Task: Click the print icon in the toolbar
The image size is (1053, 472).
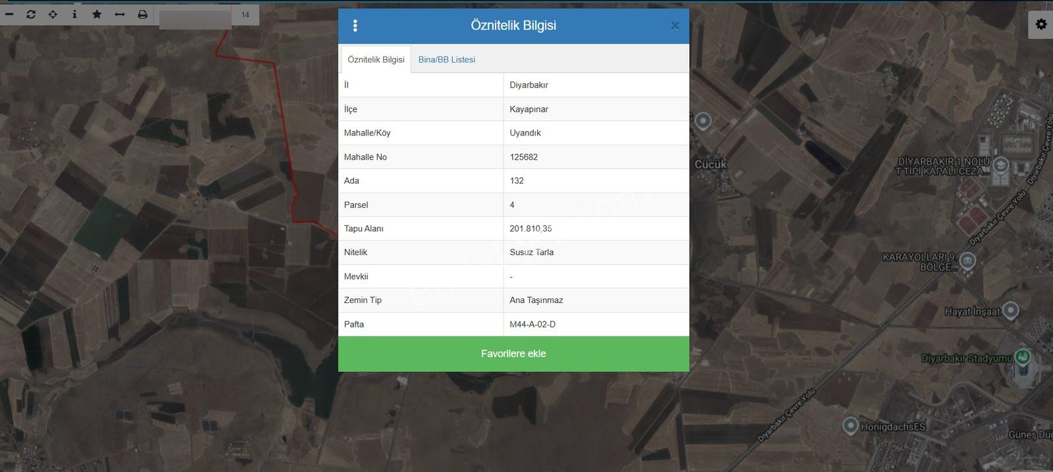Action: click(x=142, y=14)
